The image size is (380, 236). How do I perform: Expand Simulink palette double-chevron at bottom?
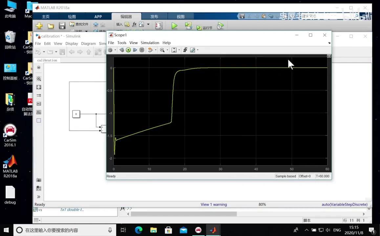coord(39,197)
